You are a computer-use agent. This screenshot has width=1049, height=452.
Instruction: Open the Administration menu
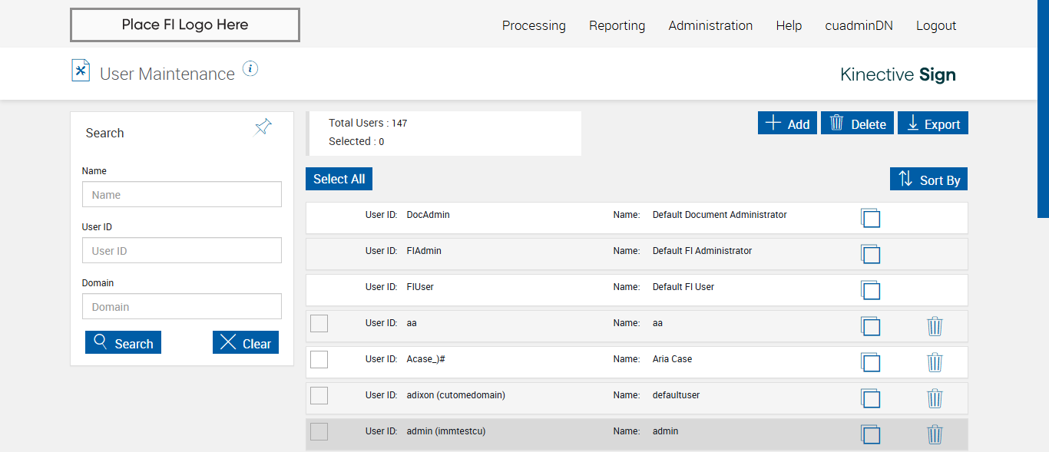click(x=710, y=25)
